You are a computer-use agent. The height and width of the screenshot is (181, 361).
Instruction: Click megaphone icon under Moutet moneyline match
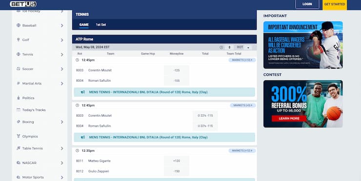[x=83, y=92]
